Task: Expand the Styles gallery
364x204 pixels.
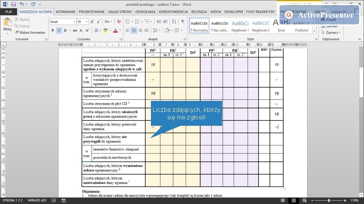Action: tap(314, 31)
